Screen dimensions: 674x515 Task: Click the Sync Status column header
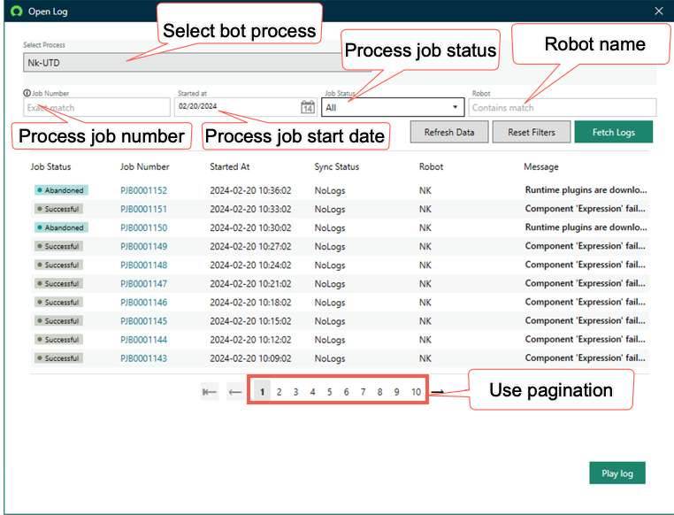[x=337, y=166]
